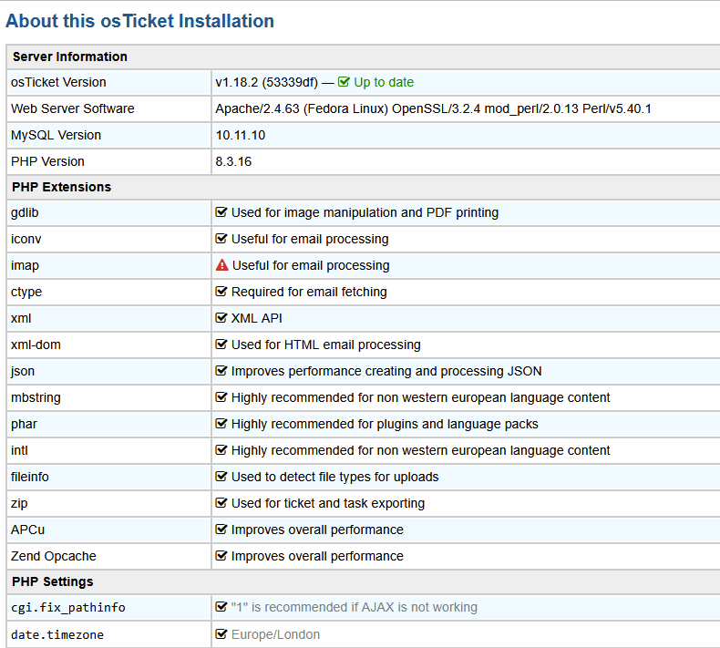Click the check icon in the phar row
Screen dimensions: 720x648
221,424
